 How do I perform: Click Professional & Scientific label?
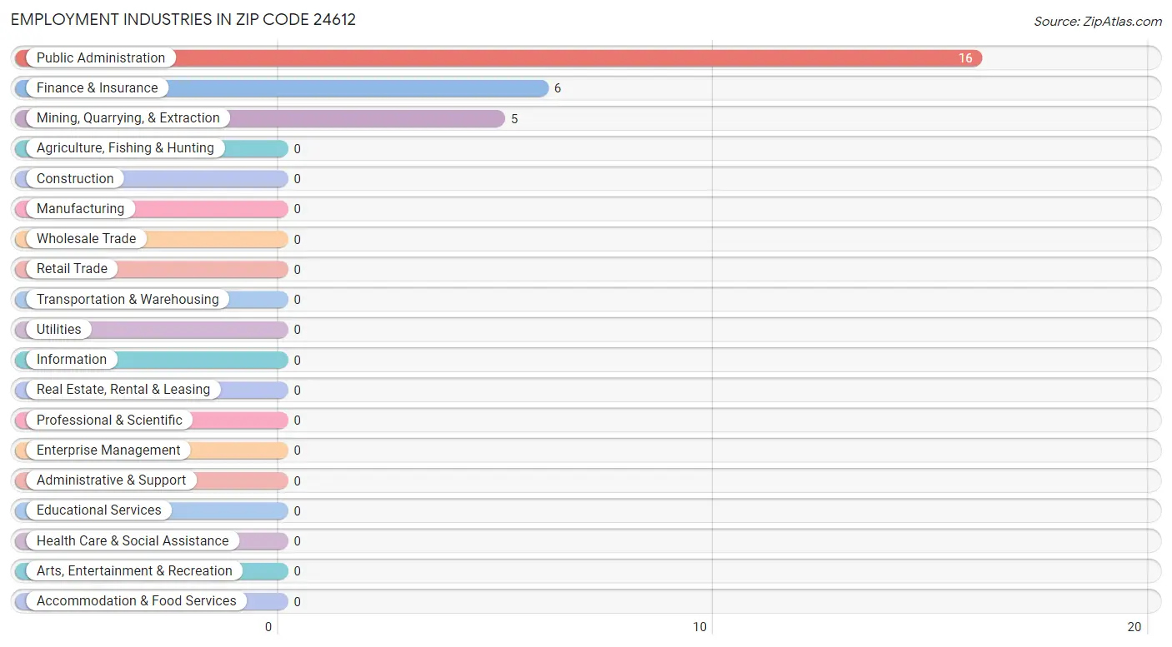point(109,420)
